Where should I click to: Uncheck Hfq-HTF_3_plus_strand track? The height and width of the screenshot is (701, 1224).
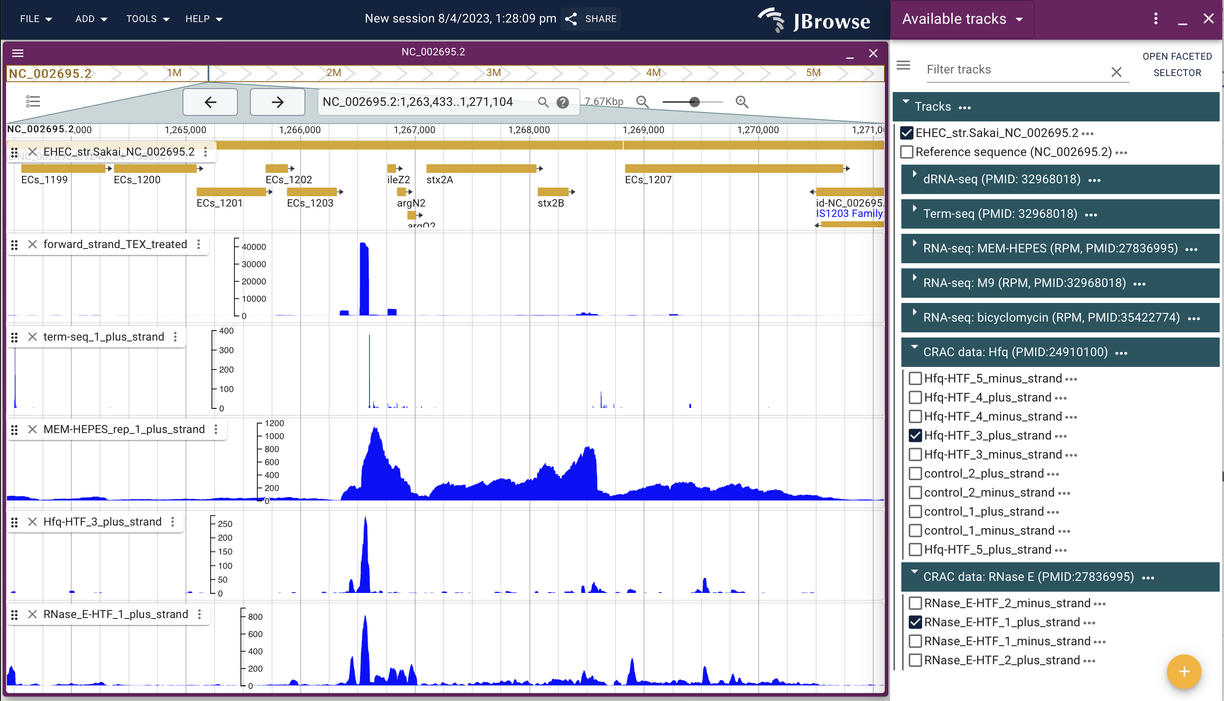pyautogui.click(x=915, y=435)
